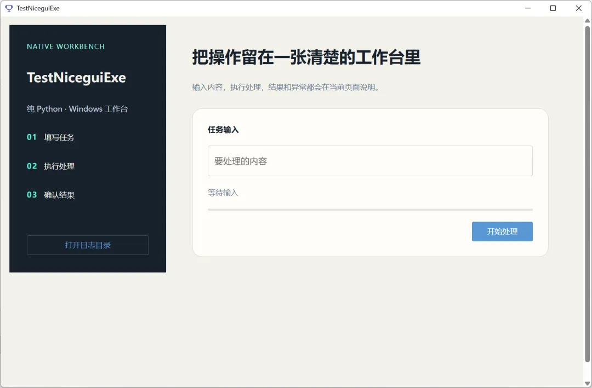
Task: Select step 03 确认结果
Action: click(x=50, y=195)
